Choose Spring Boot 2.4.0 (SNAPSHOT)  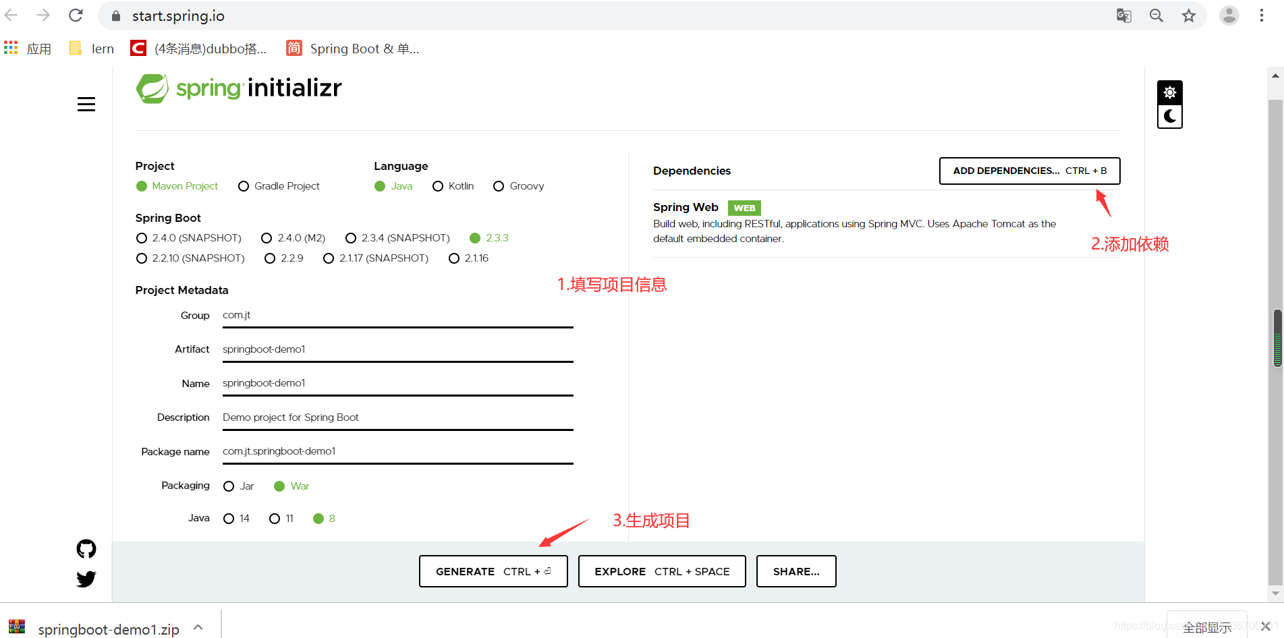point(188,238)
